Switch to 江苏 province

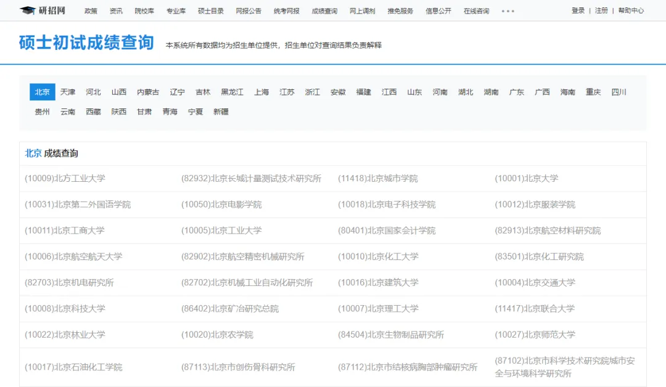[287, 92]
